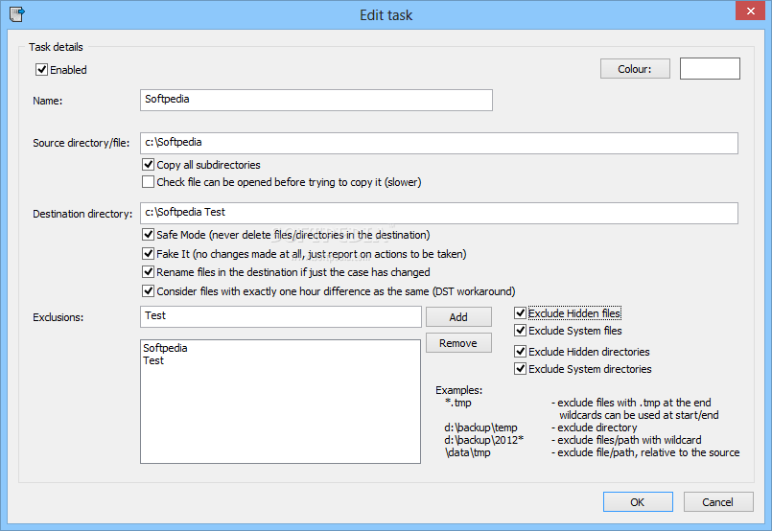Click the Task details group heading
The height and width of the screenshot is (531, 772).
click(x=56, y=47)
